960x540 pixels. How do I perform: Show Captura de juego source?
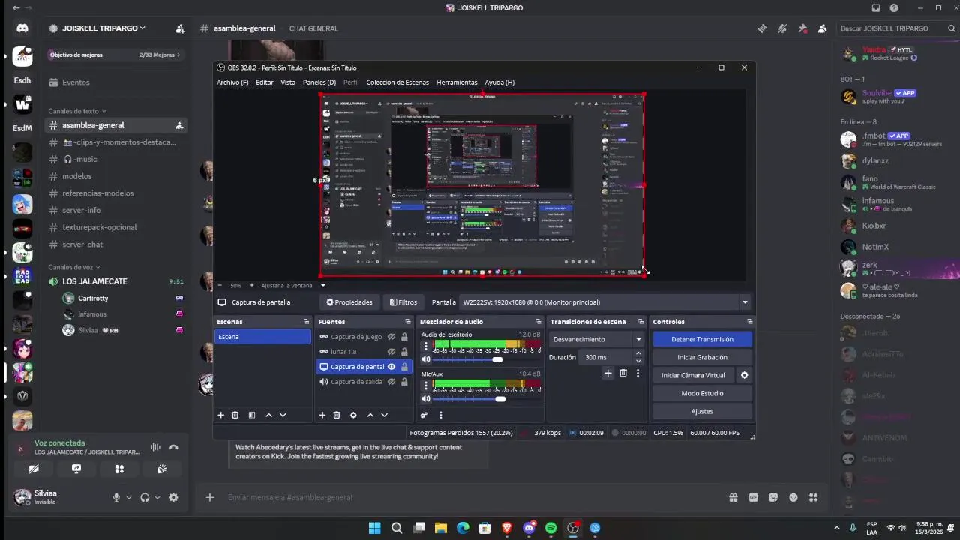coord(391,337)
